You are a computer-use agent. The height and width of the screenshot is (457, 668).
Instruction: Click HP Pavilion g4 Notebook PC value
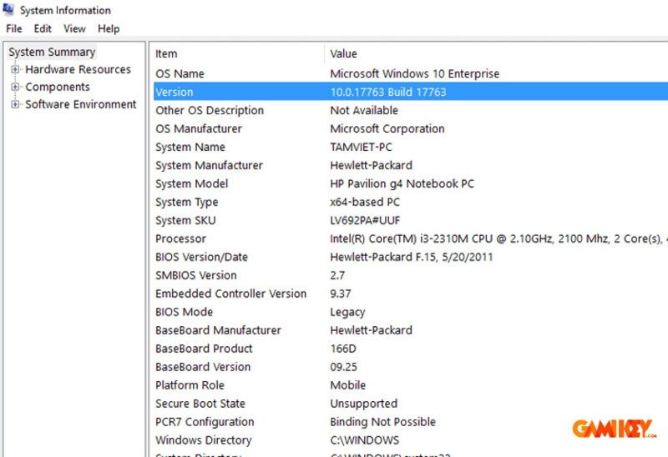pyautogui.click(x=402, y=183)
